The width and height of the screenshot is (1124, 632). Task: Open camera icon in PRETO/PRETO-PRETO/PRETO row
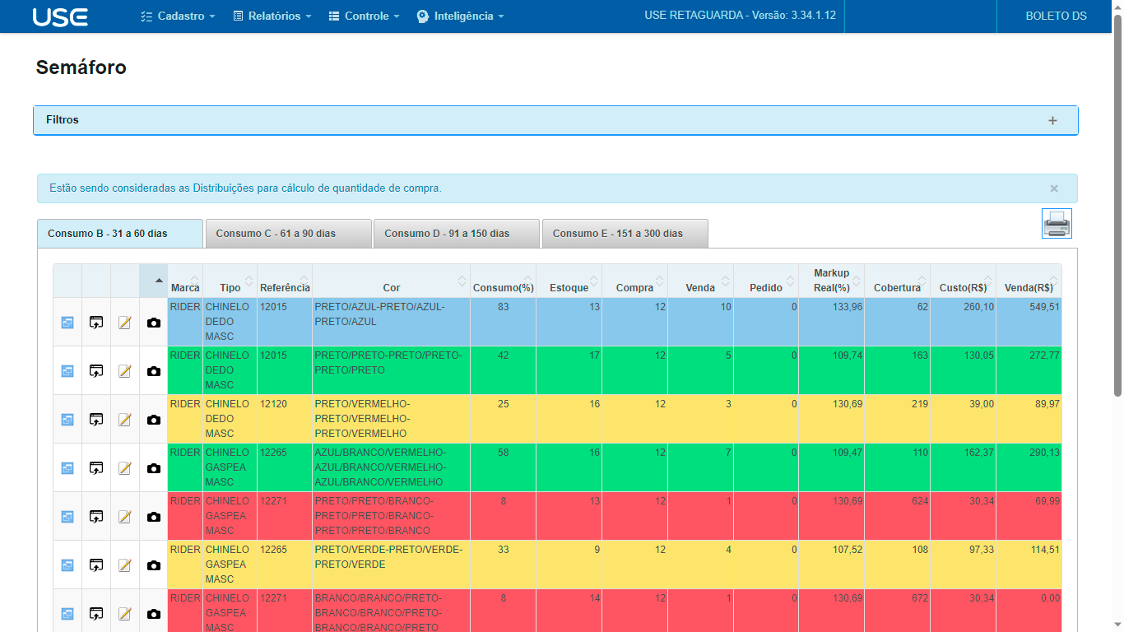click(x=154, y=371)
